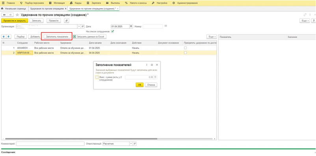Toggle Прекратить удержание checkbox in ANVAROV row
316x156 pixels.
[186, 48]
